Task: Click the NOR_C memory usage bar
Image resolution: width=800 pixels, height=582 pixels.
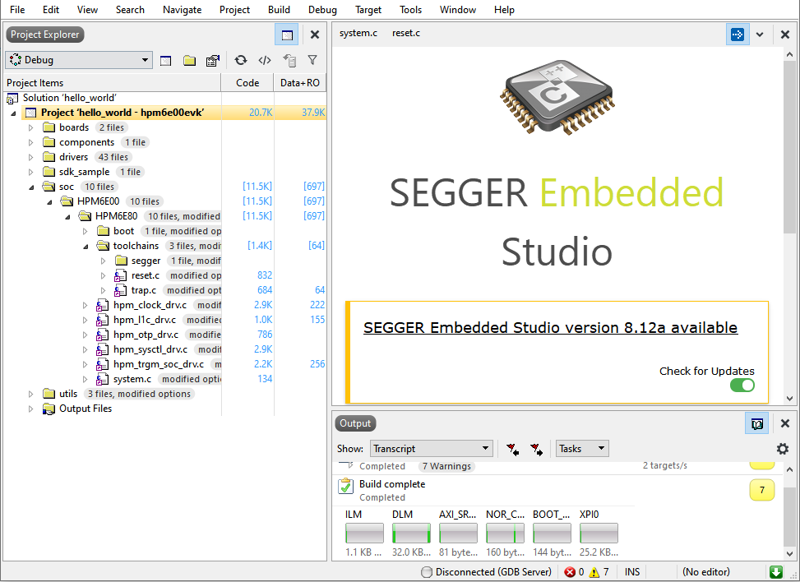Action: pos(505,533)
